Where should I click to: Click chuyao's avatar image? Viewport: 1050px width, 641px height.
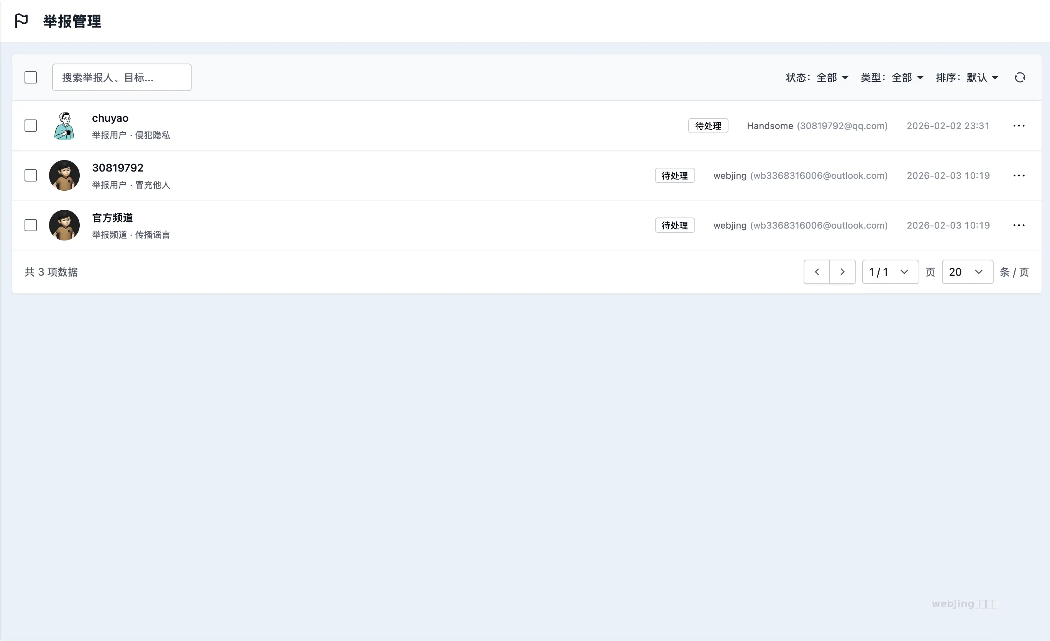pos(64,126)
